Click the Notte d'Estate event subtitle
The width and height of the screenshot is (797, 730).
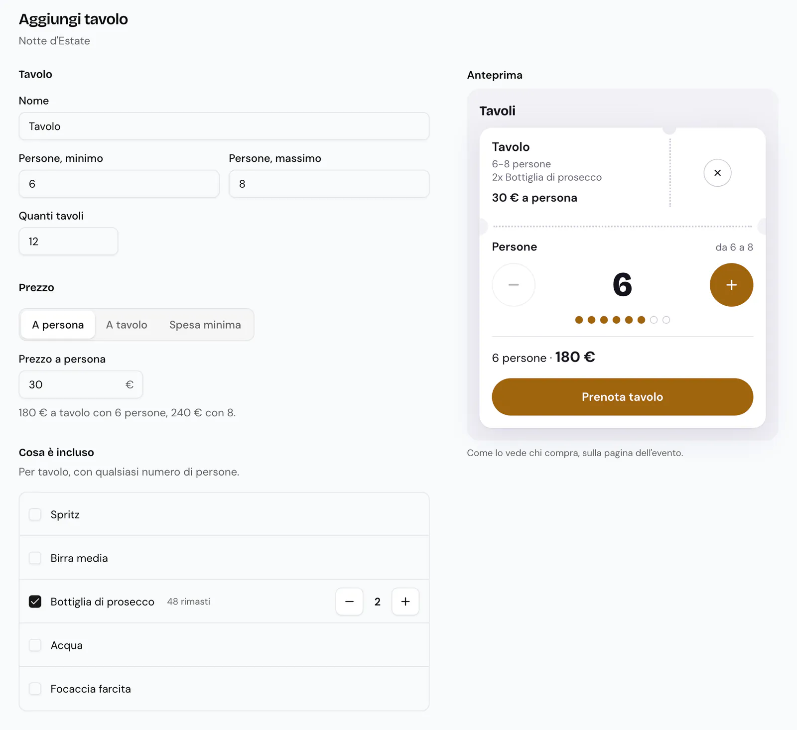(x=54, y=41)
